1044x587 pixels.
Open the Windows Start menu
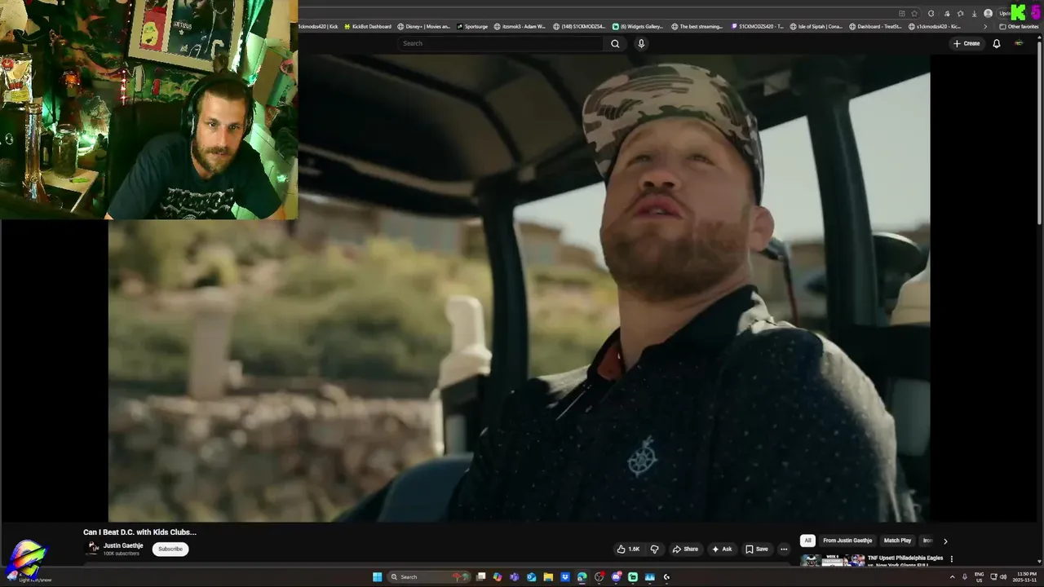click(377, 577)
